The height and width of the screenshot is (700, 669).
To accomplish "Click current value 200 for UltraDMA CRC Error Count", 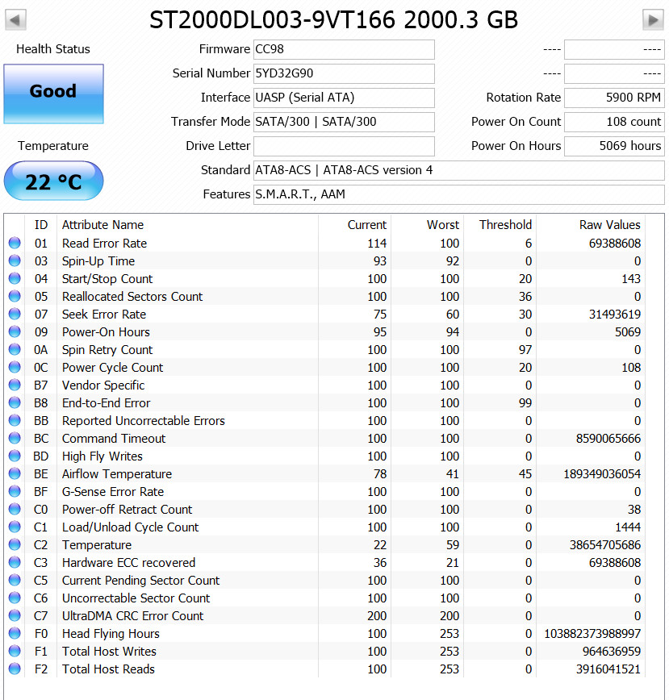I will click(x=377, y=616).
